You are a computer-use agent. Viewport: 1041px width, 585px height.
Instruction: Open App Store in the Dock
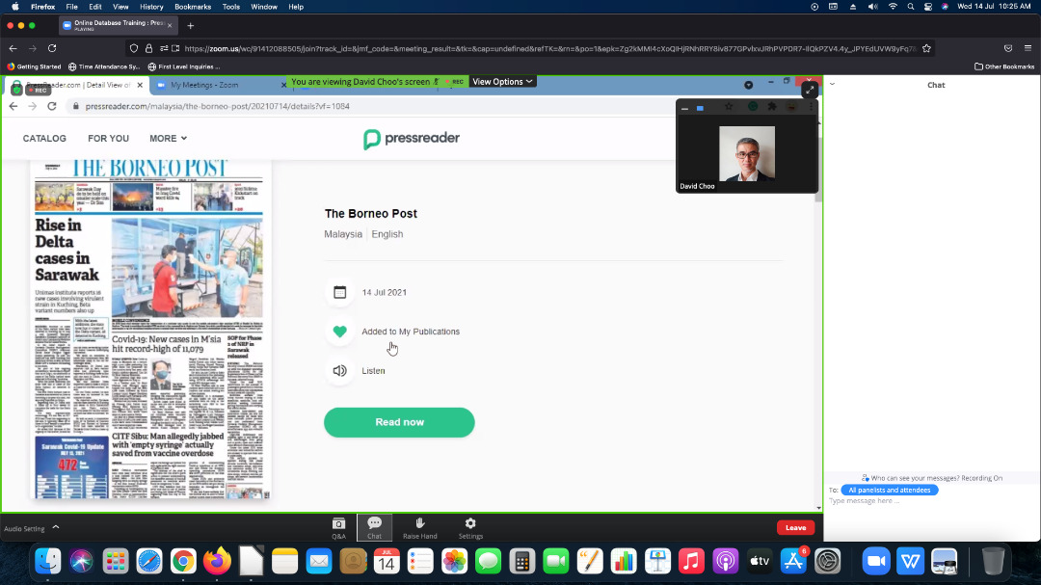793,562
